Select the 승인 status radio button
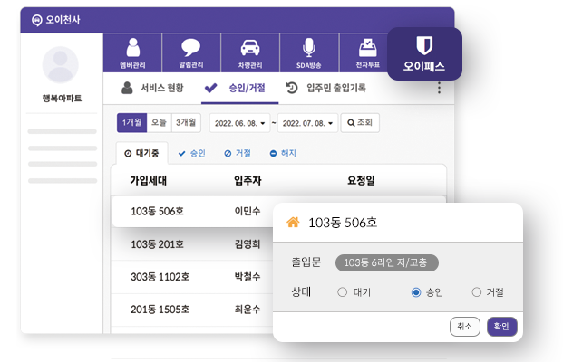Viewport: 563px width, 362px height. 416,292
